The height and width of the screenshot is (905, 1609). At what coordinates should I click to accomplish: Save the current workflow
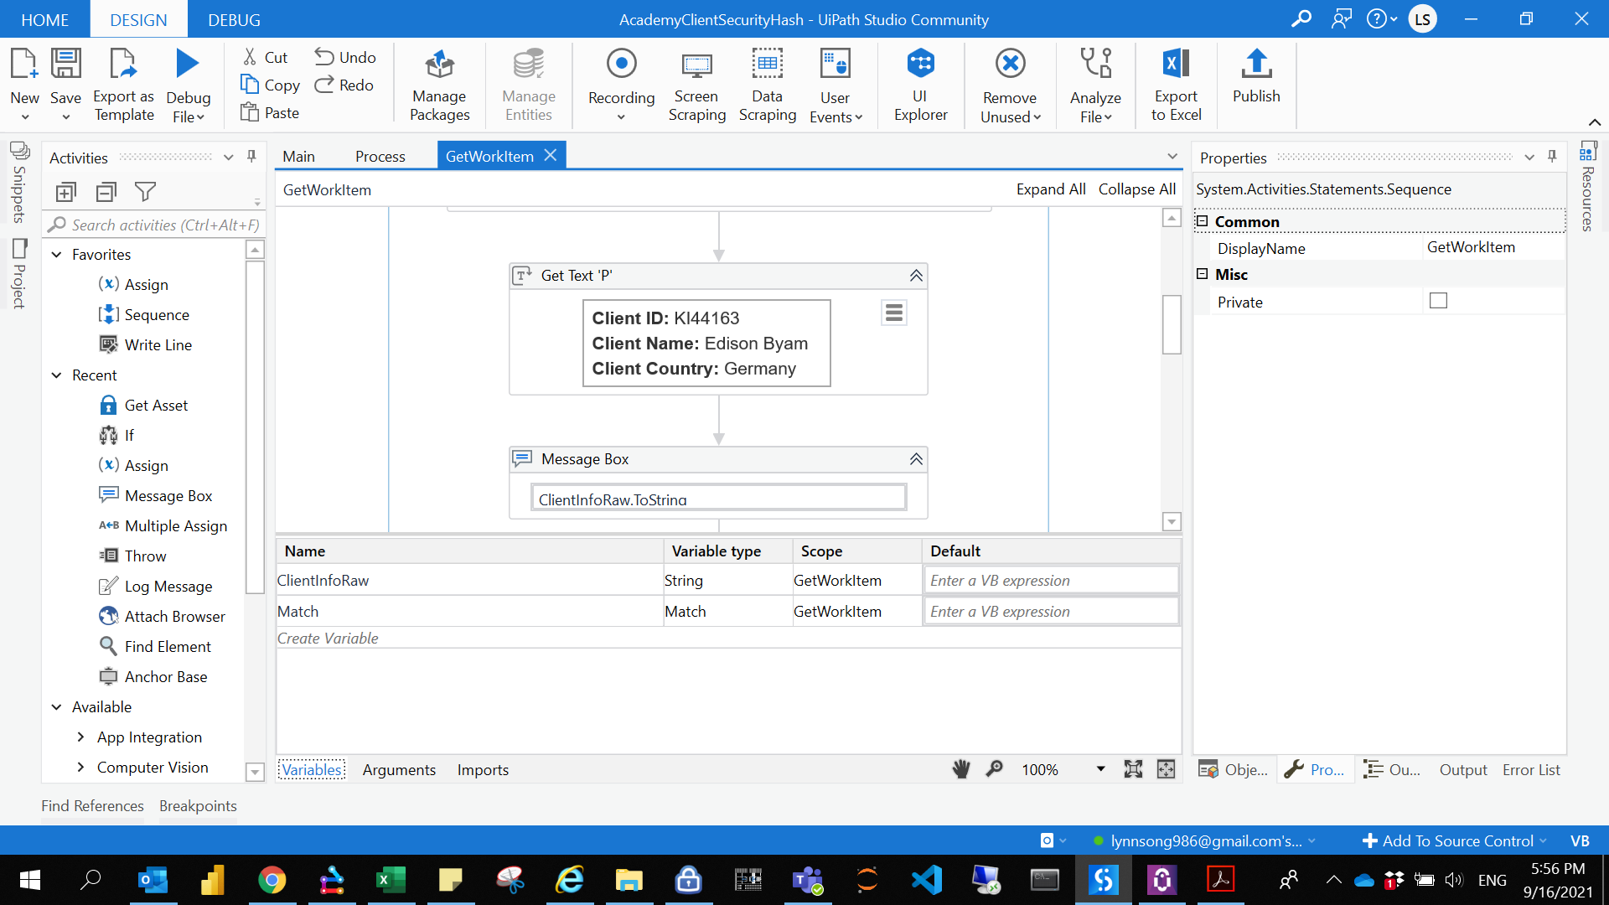65,65
